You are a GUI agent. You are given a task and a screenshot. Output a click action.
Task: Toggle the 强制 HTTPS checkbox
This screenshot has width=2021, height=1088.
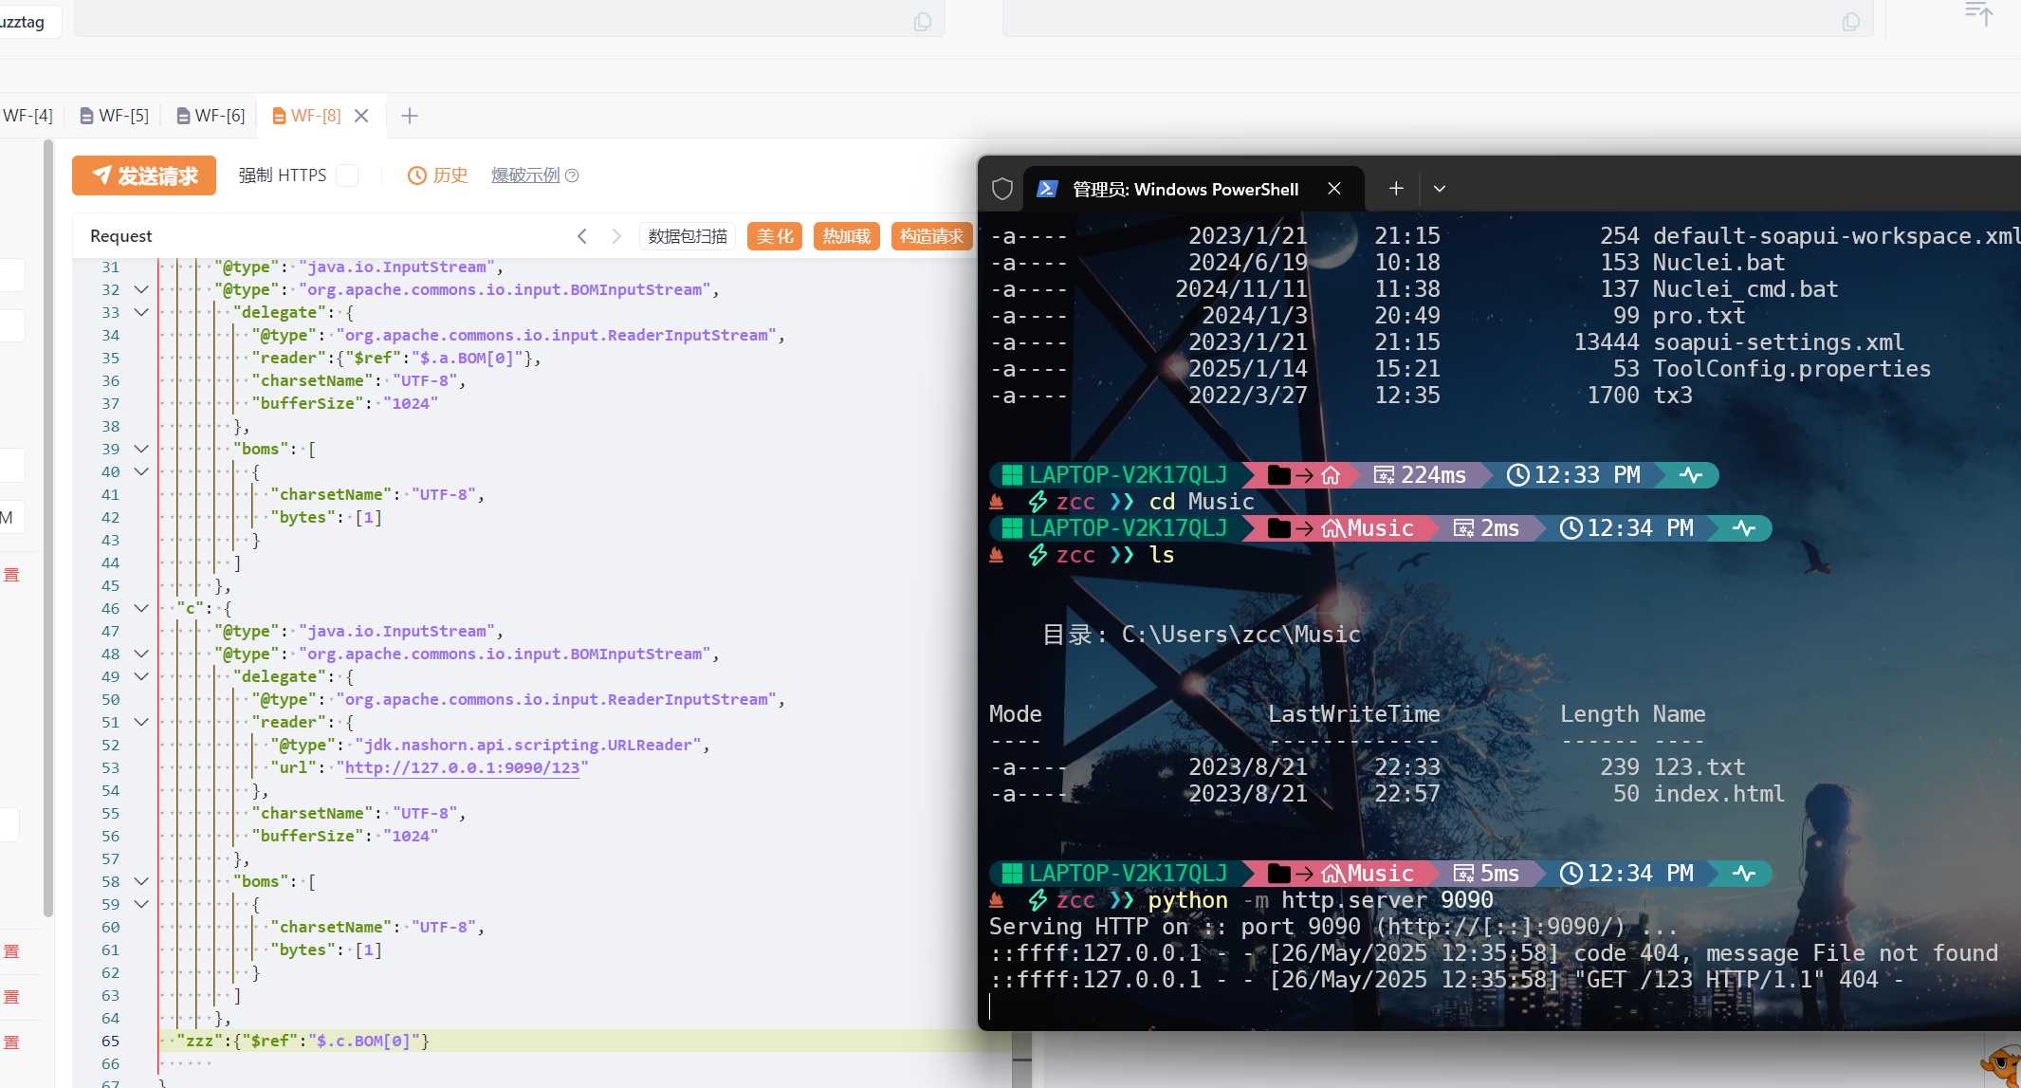(348, 175)
